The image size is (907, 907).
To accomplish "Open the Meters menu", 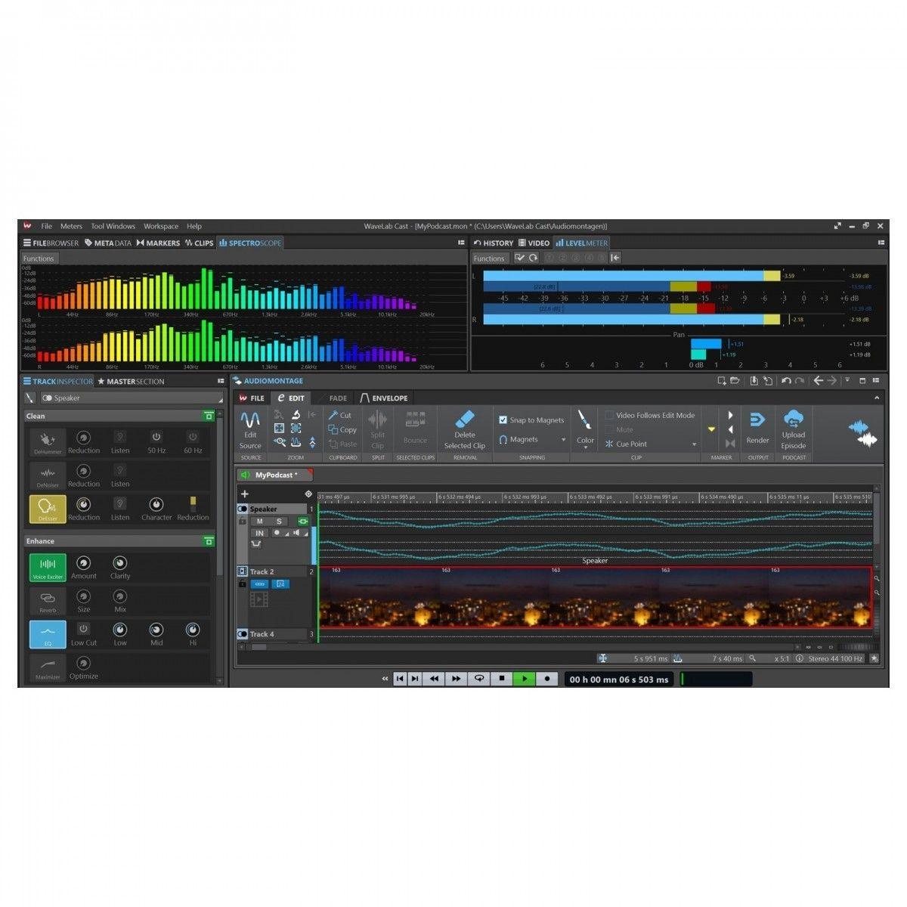I will pyautogui.click(x=71, y=226).
